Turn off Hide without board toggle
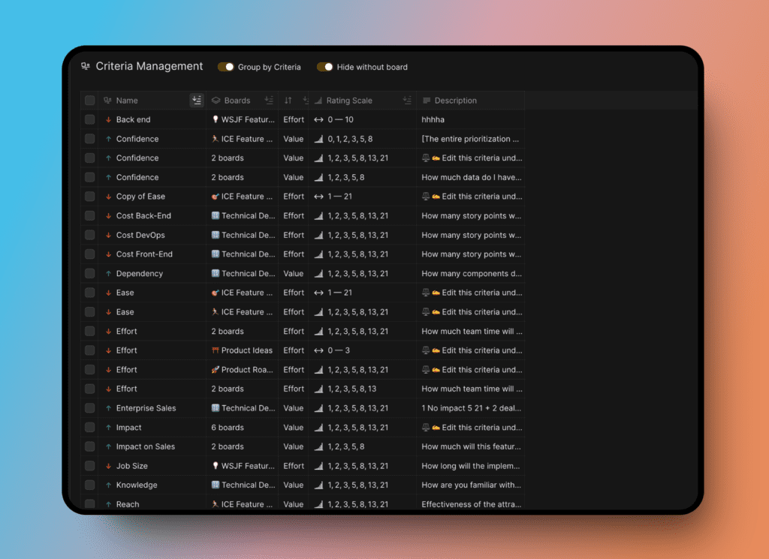 pyautogui.click(x=325, y=68)
